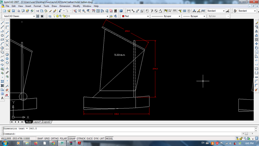This screenshot has height=146, width=259.
Task: Open the Dimension menu
Action: (65, 6)
